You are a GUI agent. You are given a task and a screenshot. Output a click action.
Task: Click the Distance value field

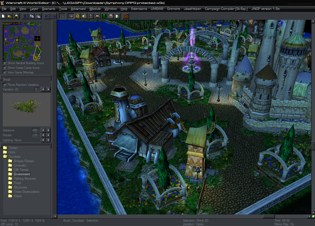click(x=36, y=130)
